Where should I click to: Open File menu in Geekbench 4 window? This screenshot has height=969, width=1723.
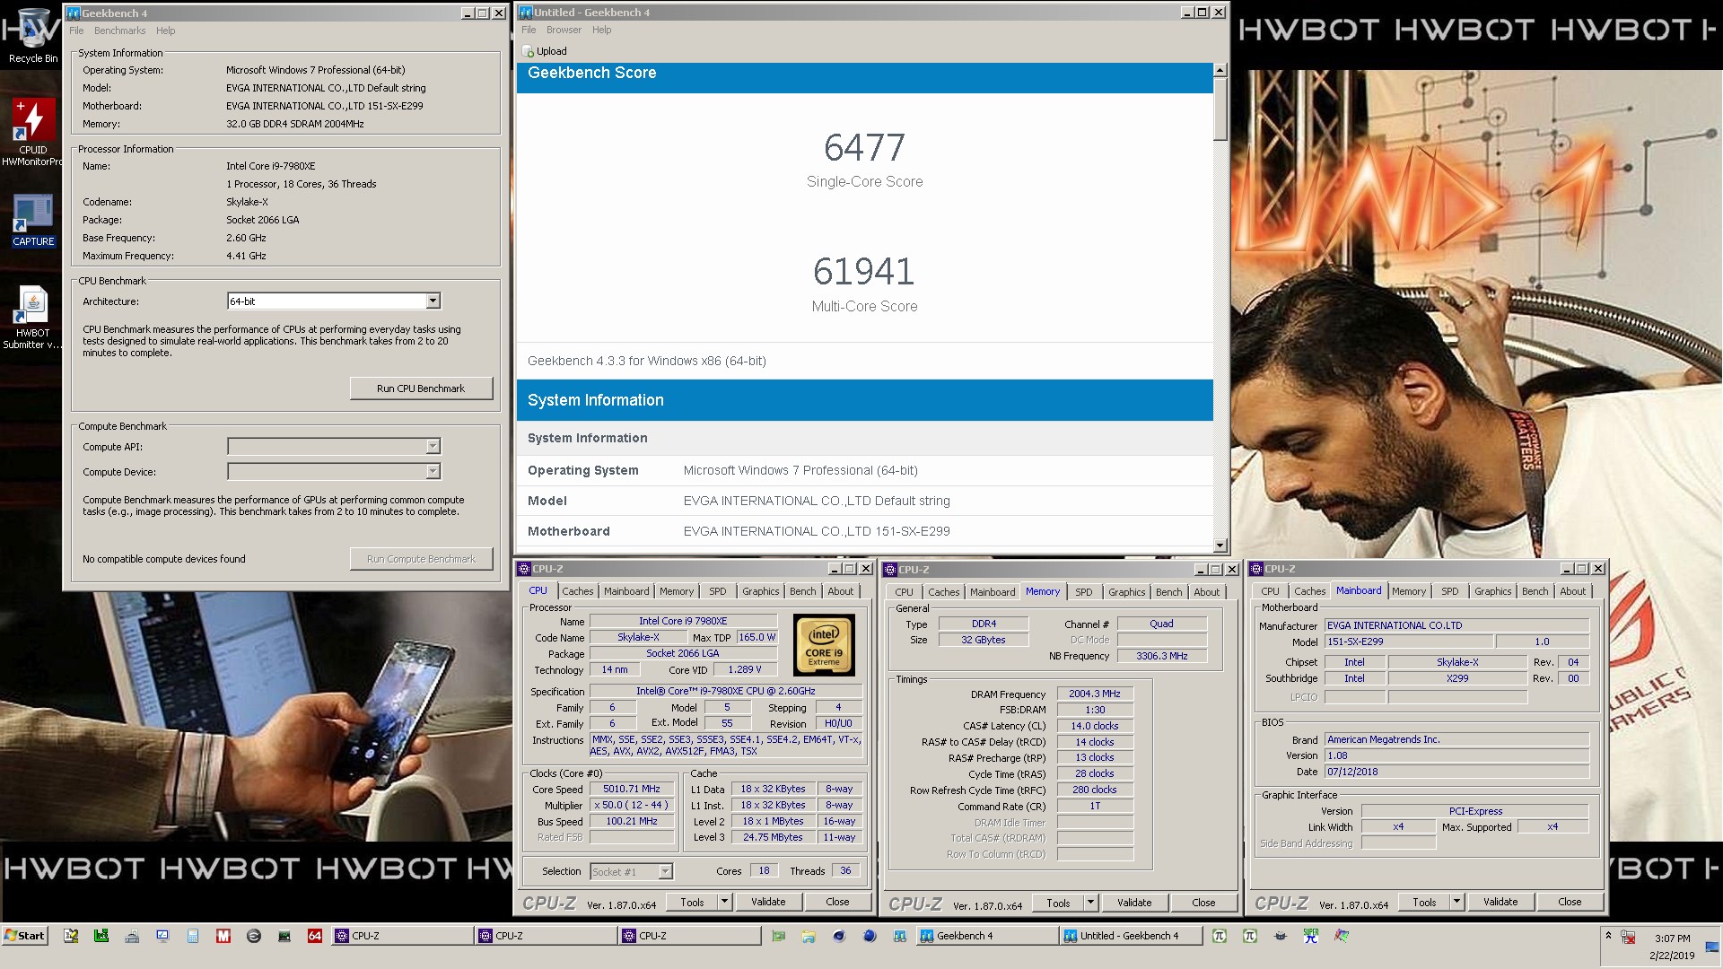[76, 31]
